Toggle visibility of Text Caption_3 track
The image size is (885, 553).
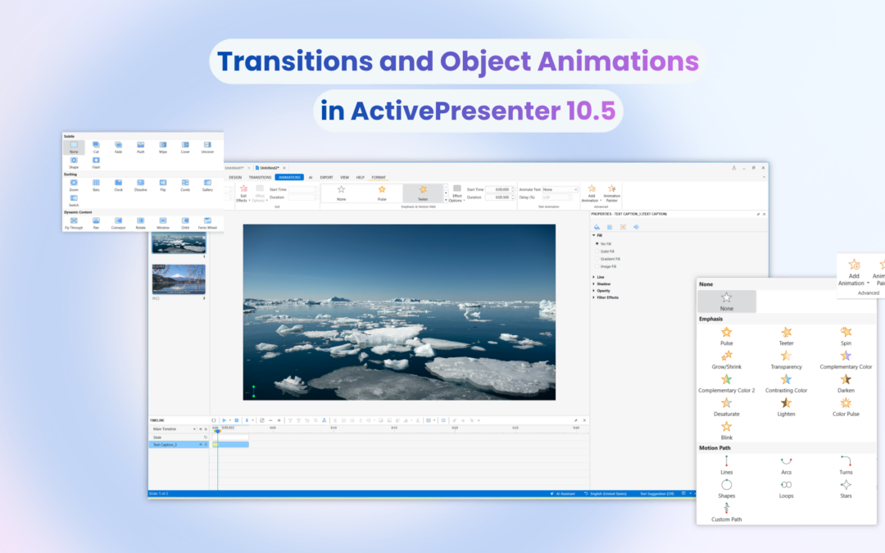coord(201,445)
